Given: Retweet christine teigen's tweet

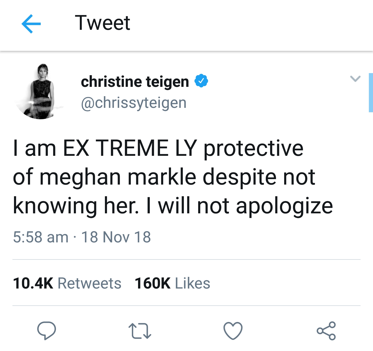Looking at the screenshot, I should (140, 331).
